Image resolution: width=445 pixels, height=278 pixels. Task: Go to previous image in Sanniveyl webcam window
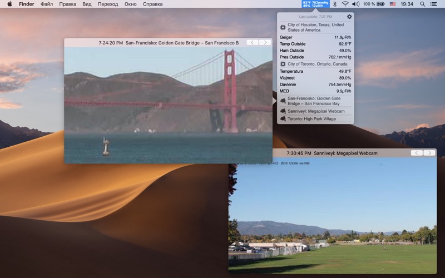coord(417,153)
